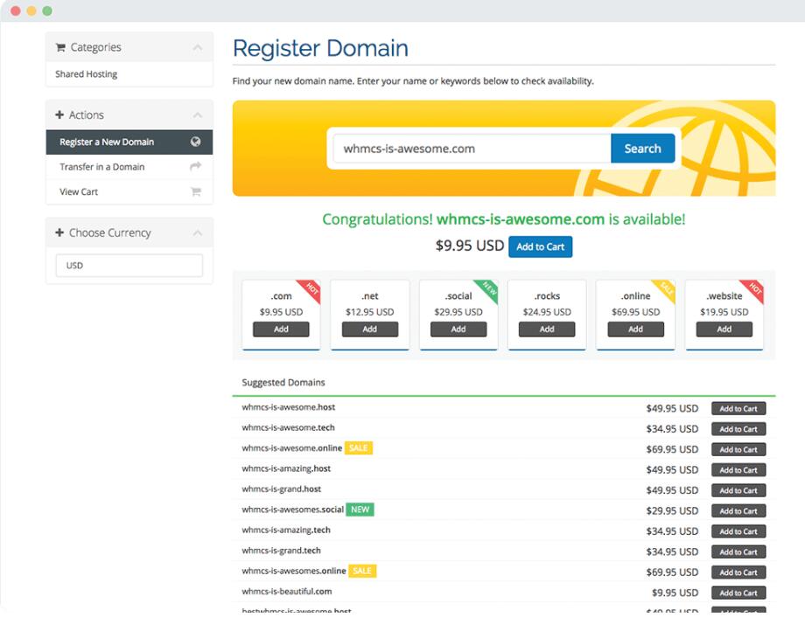Image resolution: width=805 pixels, height=624 pixels.
Task: Click the shopping cart icon in Categories header
Action: (x=60, y=48)
